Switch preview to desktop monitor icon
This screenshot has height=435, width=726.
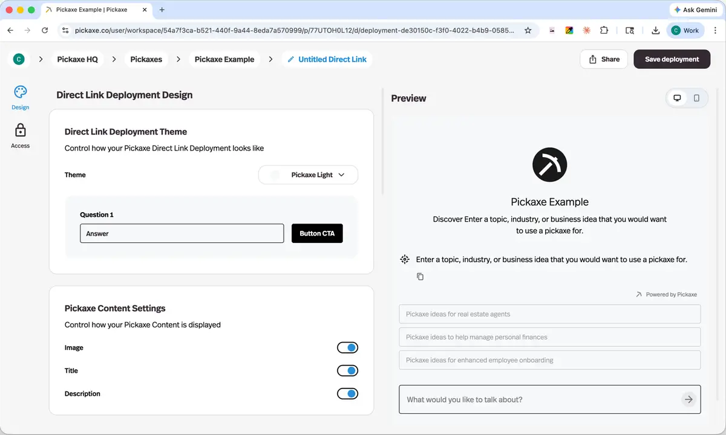click(x=677, y=98)
